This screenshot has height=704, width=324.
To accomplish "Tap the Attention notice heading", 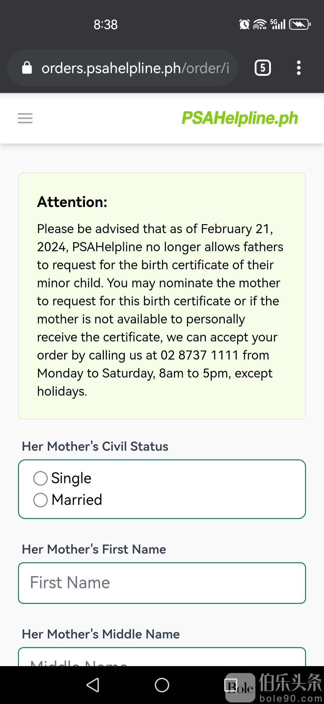I will (72, 202).
